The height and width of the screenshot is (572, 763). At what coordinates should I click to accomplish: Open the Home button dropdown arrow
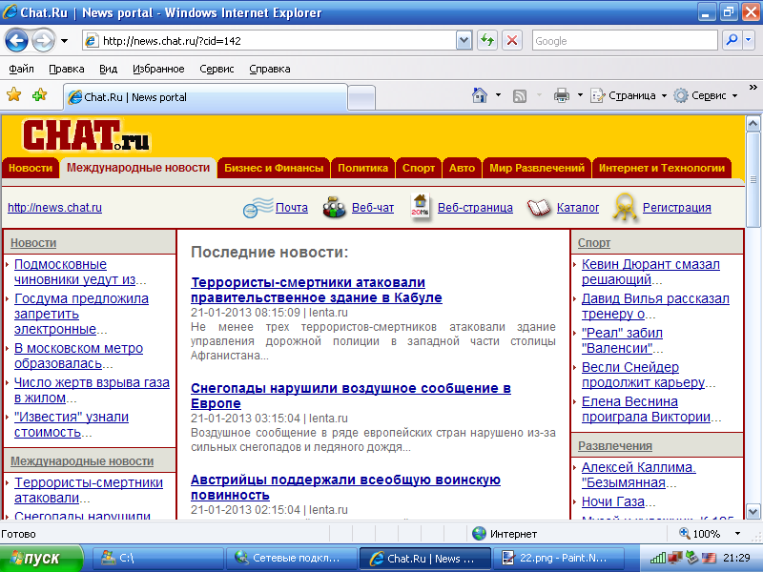point(498,95)
